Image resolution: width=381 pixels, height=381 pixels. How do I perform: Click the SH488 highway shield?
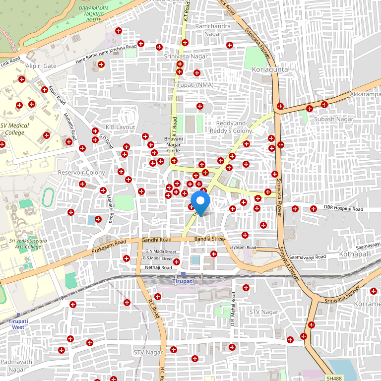coord(334,379)
